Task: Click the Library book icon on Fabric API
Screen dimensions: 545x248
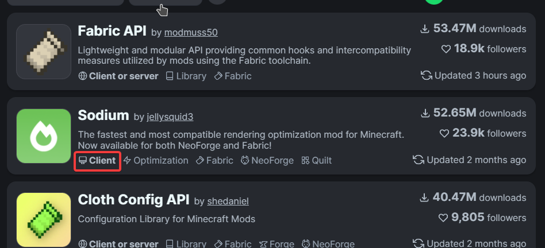Action: coord(170,76)
